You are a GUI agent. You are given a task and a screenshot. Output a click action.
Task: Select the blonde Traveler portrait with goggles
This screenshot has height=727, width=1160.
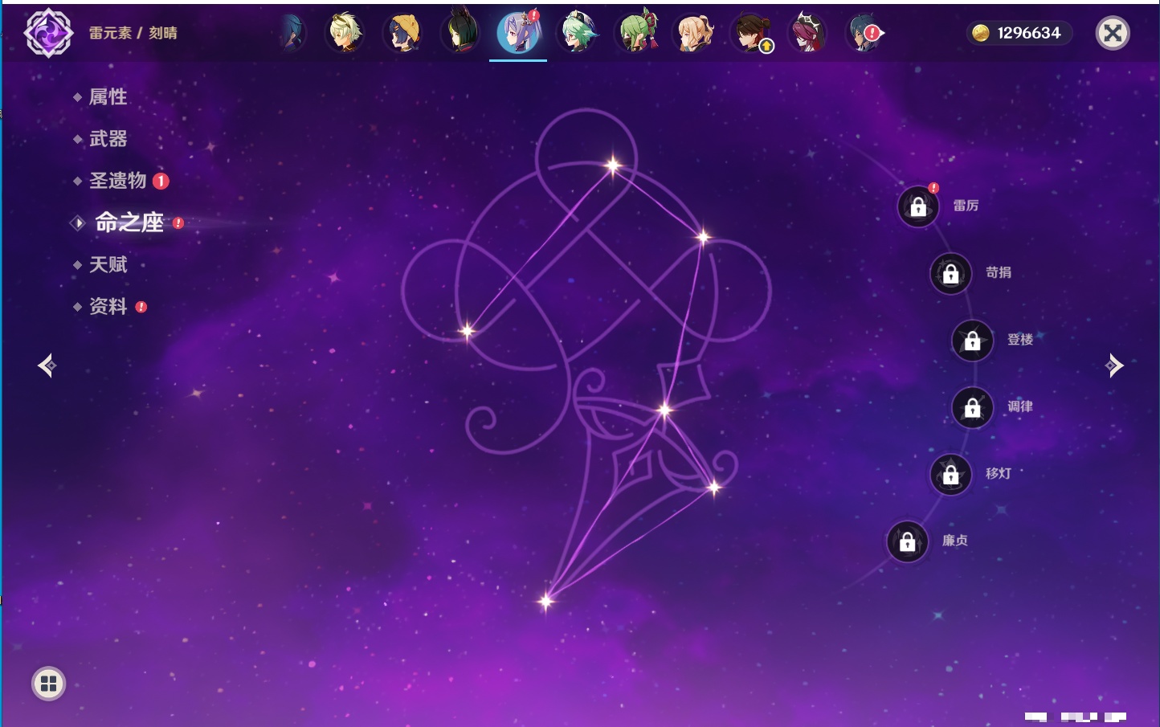(345, 33)
